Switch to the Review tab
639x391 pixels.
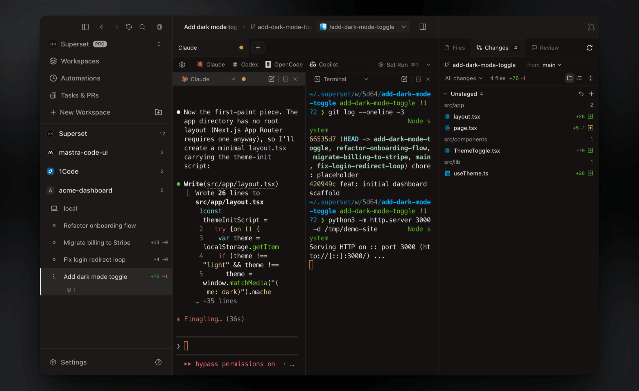(x=545, y=48)
